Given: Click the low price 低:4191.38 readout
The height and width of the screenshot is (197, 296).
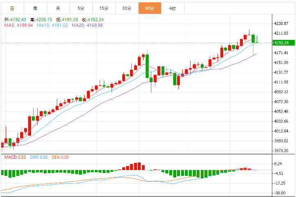Looking at the screenshot, I should pos(67,20).
